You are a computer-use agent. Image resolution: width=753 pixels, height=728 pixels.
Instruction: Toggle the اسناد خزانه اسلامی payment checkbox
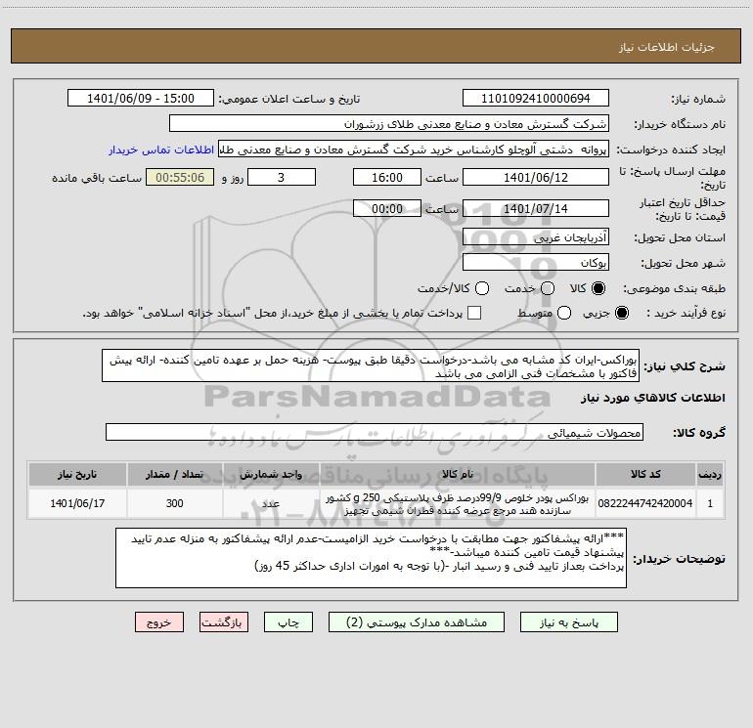point(474,313)
